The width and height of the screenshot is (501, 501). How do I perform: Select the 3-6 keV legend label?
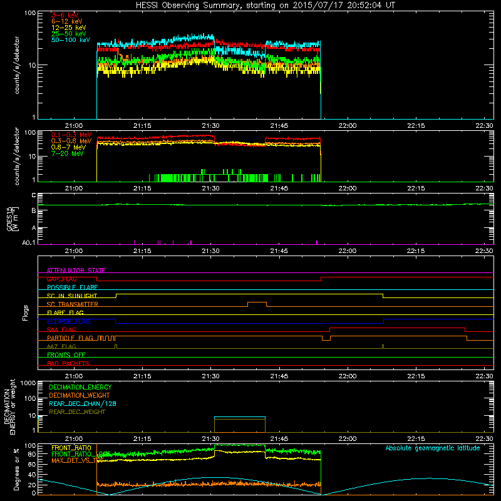65,15
